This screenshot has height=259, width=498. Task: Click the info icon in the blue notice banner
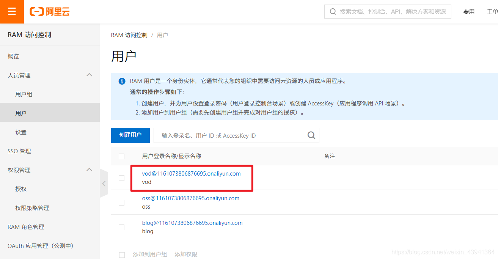(122, 81)
